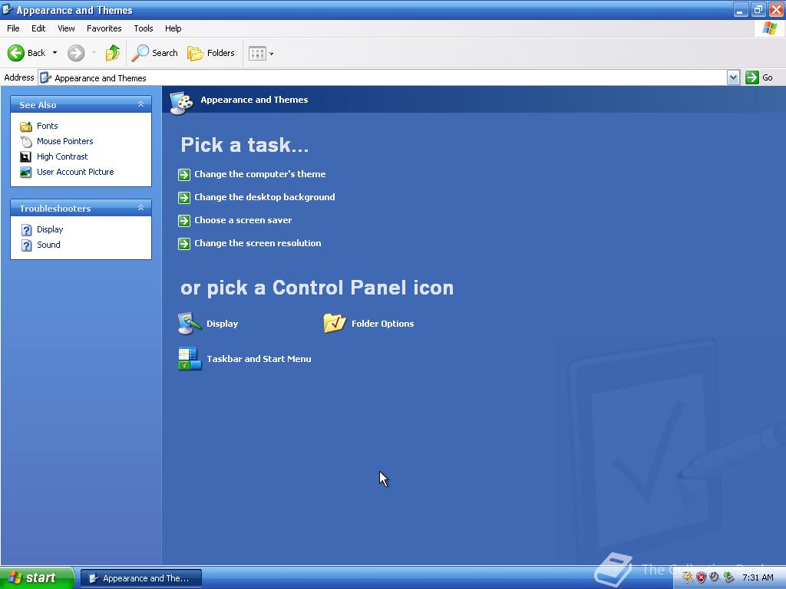The width and height of the screenshot is (786, 589).
Task: Click the Fonts folder icon
Action: 25,127
